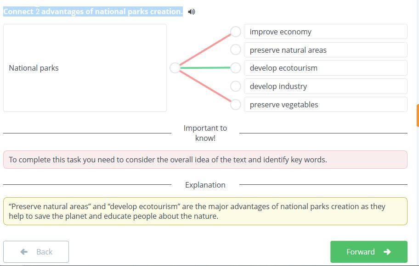Click the improve economy answer box
419x266 pixels.
coord(325,32)
